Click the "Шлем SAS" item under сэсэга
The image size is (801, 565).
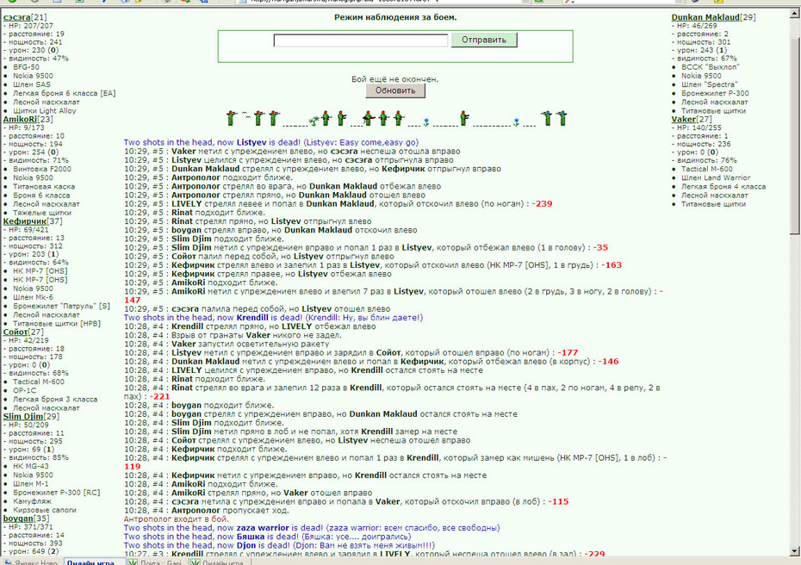[32, 84]
